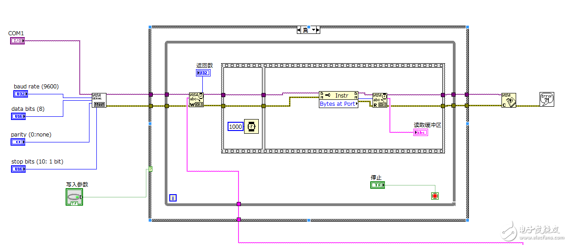The width and height of the screenshot is (568, 245).
Task: Click the magenta tunnel on while loop bottom
Action: click(x=239, y=204)
